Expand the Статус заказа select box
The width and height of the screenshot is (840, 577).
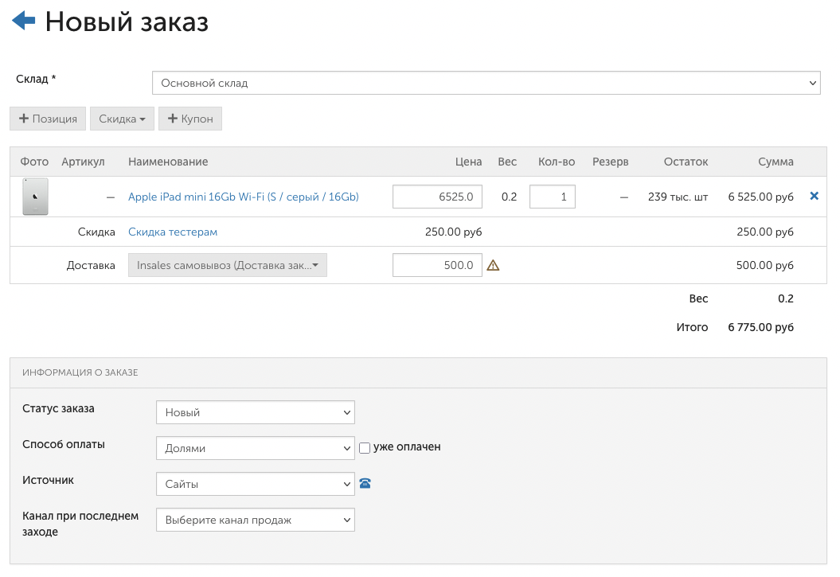click(x=255, y=412)
